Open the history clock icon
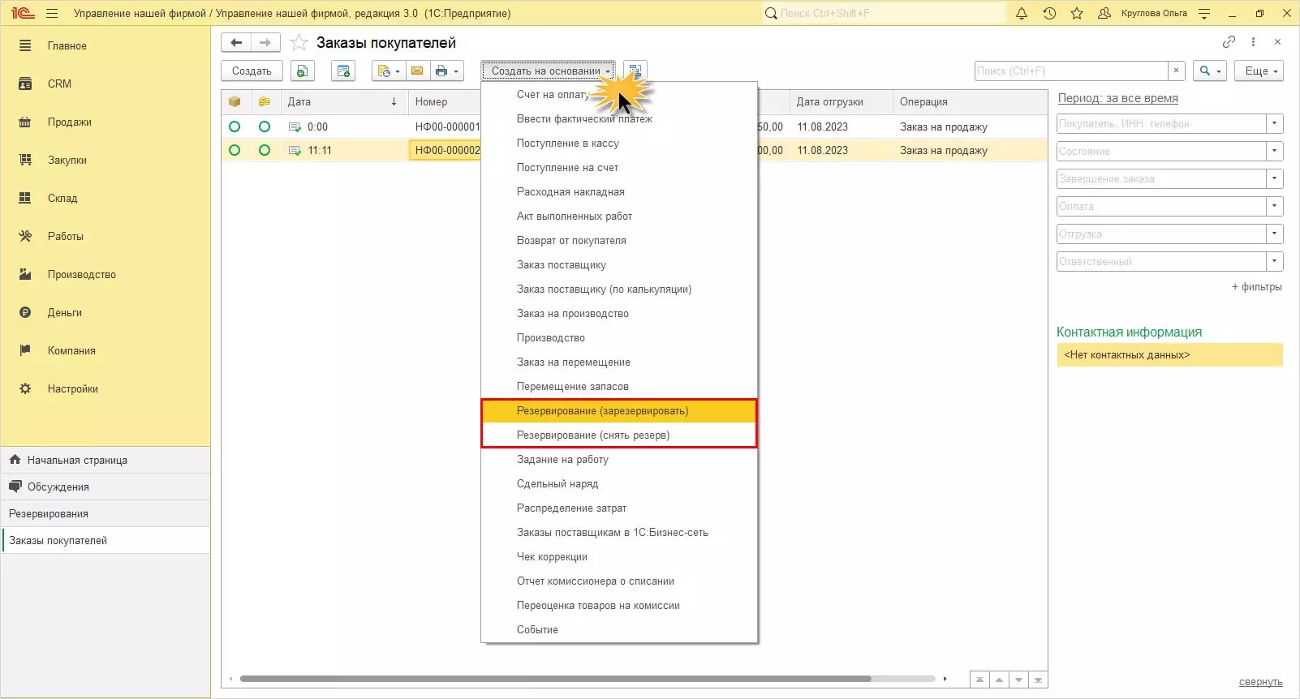This screenshot has width=1300, height=699. tap(1049, 13)
